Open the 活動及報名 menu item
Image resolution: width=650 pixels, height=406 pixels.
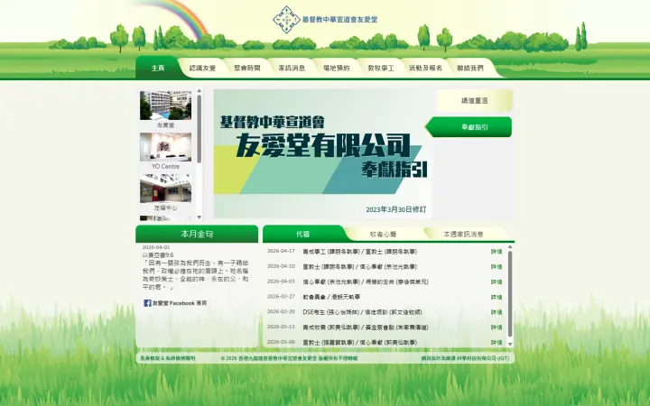(426, 68)
